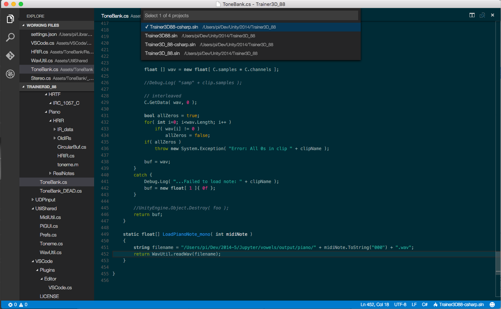Expand the OldIRs folder
Viewport: 501px width, 309px height.
(x=55, y=138)
